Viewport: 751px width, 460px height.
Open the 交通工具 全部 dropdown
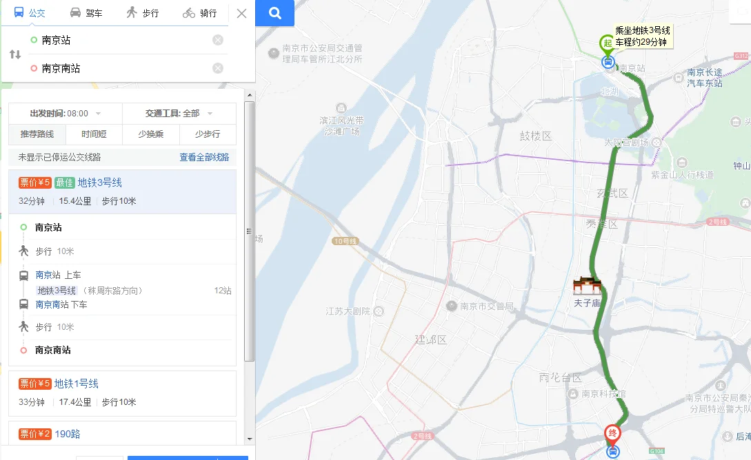click(178, 113)
